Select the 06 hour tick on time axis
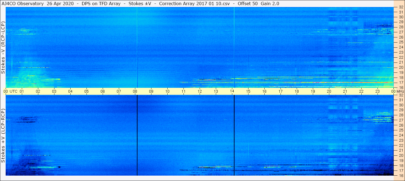 point(103,91)
